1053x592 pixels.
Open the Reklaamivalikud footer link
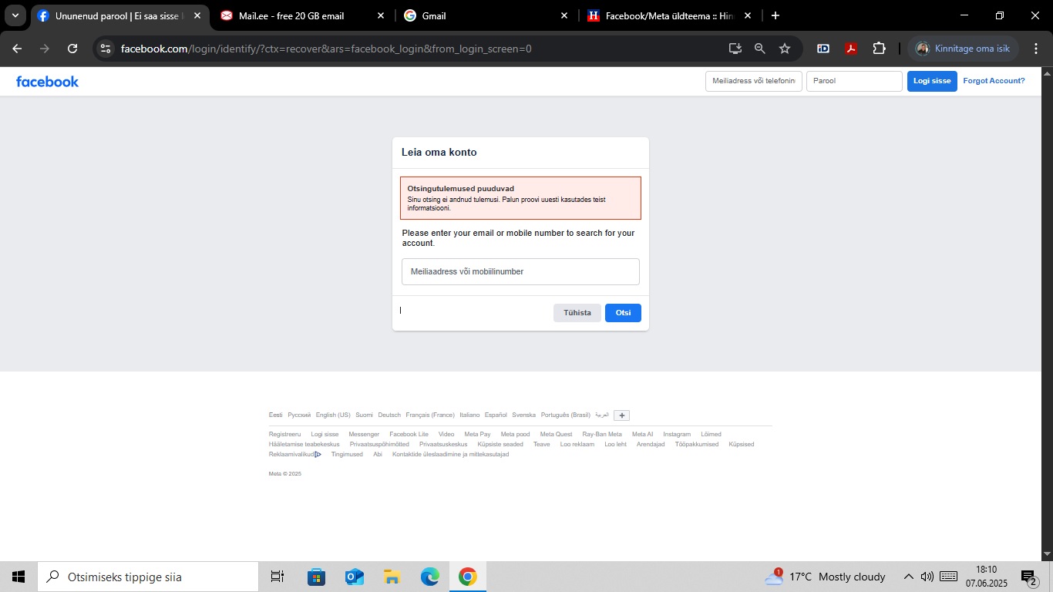tap(295, 455)
